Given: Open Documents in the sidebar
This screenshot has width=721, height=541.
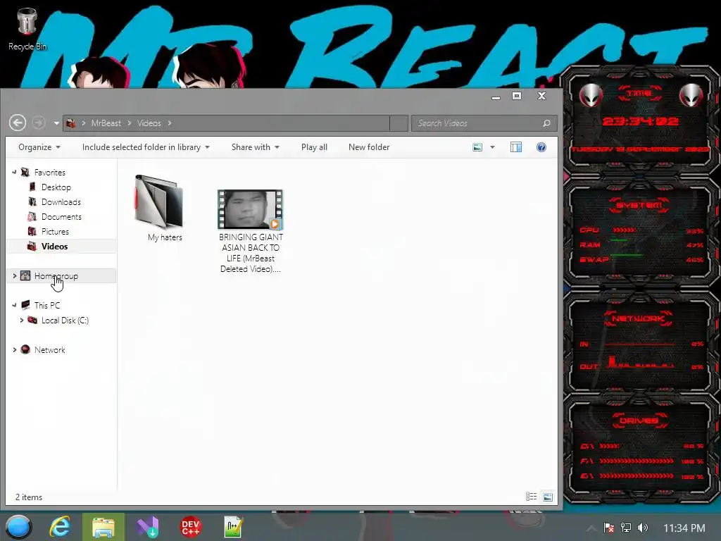Looking at the screenshot, I should 61,217.
